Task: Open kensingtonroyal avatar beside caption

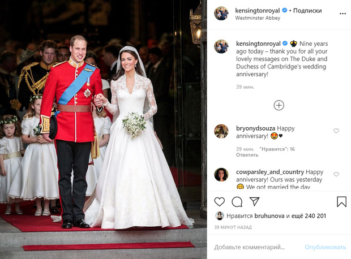Action: click(221, 46)
